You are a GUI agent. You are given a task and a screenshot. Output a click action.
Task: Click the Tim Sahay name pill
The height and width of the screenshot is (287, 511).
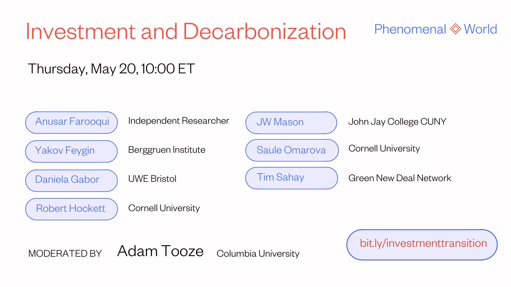click(292, 178)
